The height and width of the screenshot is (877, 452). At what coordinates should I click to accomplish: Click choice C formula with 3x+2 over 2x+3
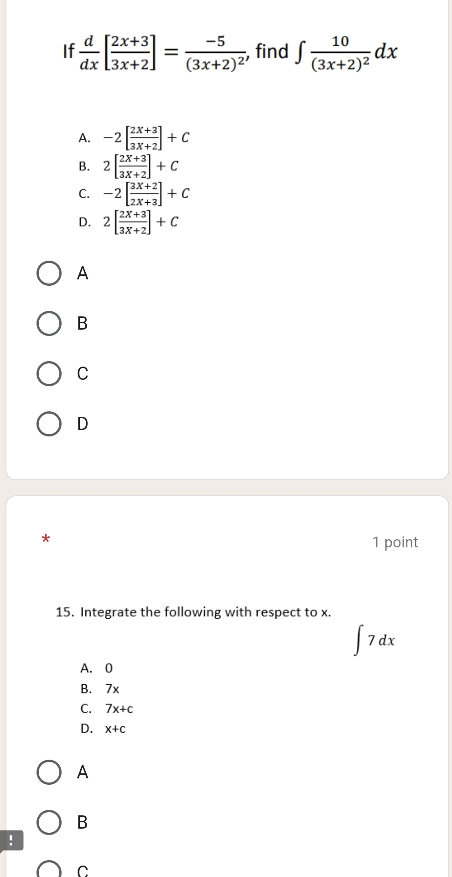pyautogui.click(x=146, y=194)
